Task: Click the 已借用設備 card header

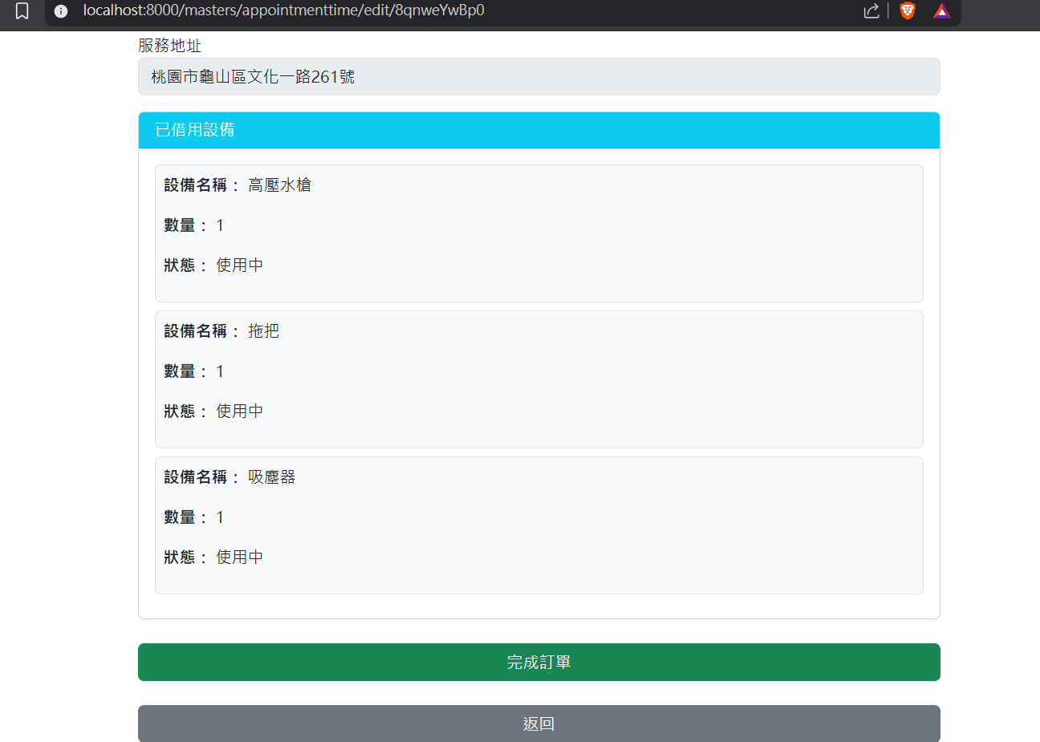Action: click(539, 130)
